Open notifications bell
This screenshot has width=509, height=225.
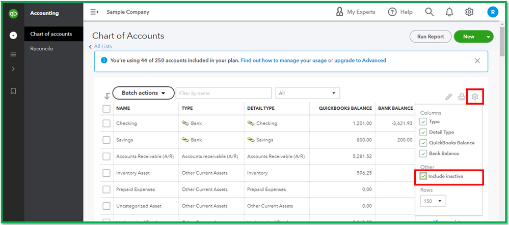[x=449, y=12]
